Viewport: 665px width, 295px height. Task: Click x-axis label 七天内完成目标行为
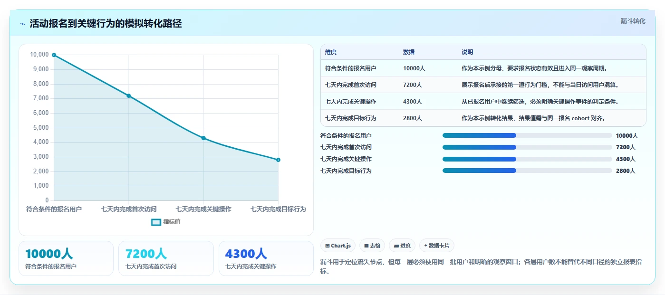278,209
